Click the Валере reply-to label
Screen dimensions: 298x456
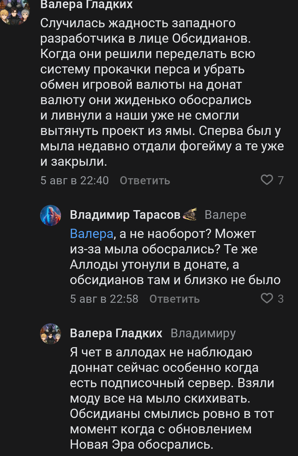tap(225, 215)
